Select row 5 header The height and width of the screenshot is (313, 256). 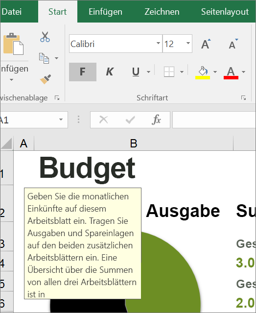click(6, 281)
